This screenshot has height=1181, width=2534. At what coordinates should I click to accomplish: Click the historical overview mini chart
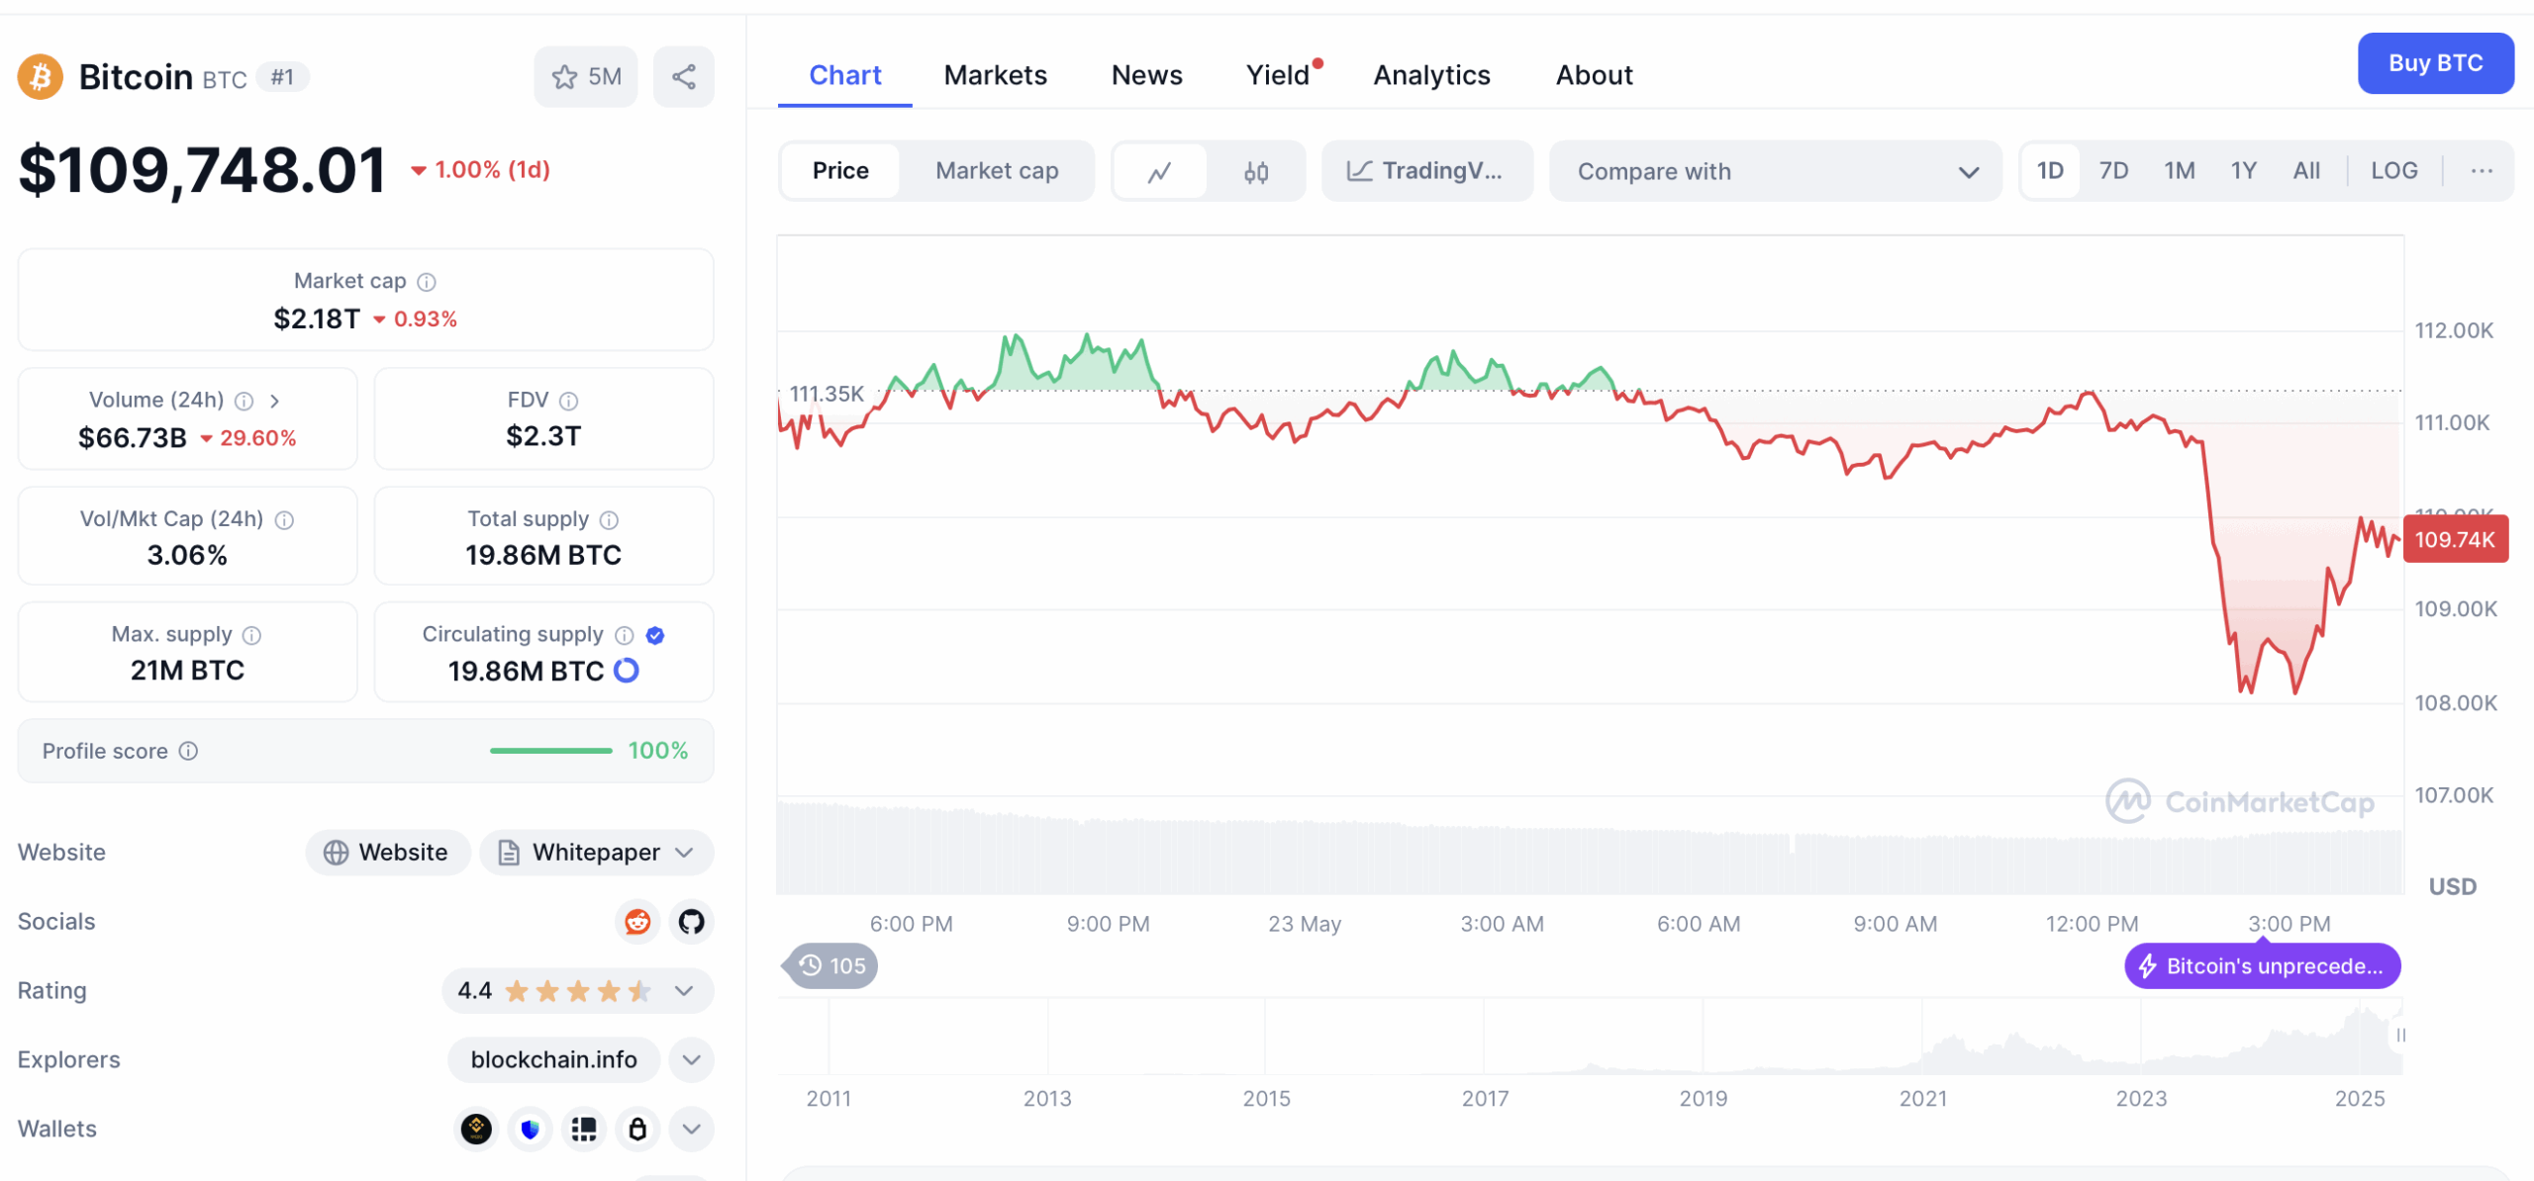point(1590,1036)
